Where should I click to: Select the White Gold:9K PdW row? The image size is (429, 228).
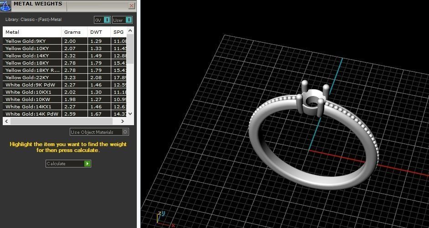point(65,85)
